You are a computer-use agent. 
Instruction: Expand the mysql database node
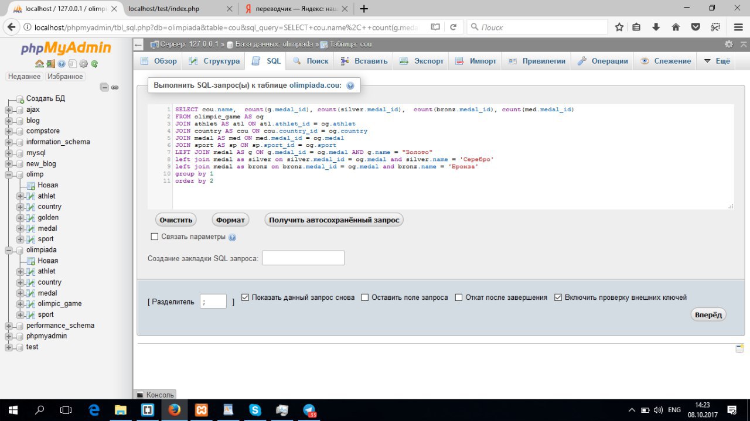9,153
